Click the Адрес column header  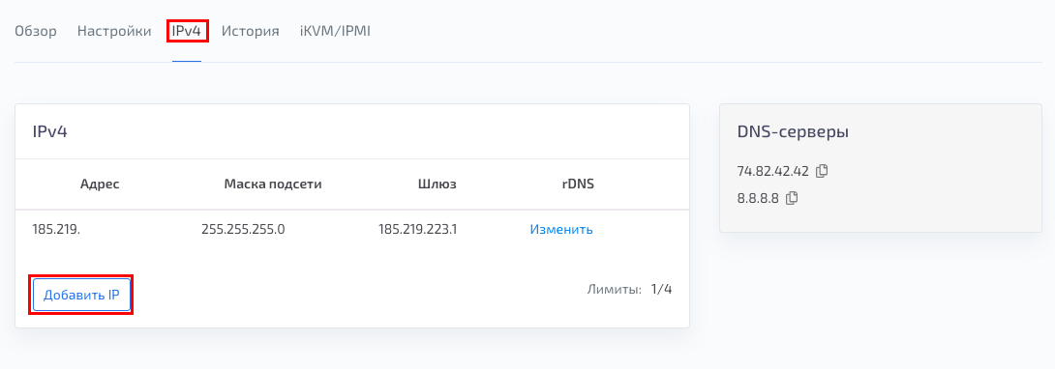click(100, 184)
